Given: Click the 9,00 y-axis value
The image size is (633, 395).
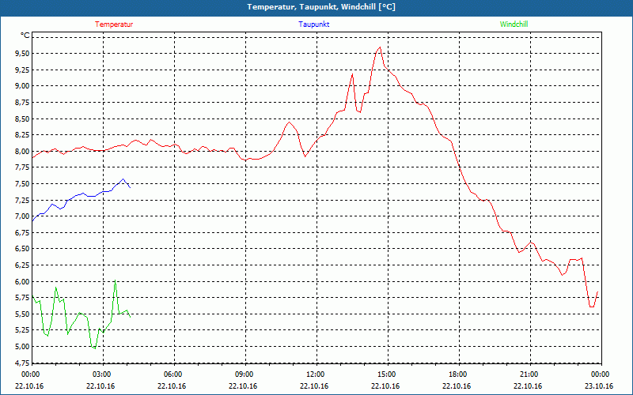Looking at the screenshot, I should pyautogui.click(x=22, y=86).
